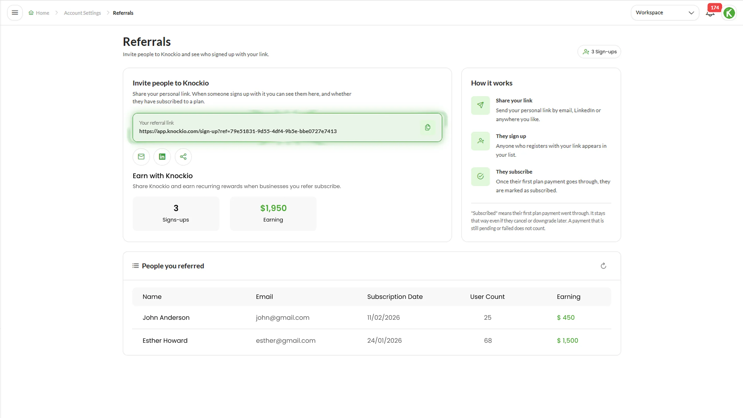Click John Anderson's user count 25
The image size is (743, 418).
click(x=487, y=317)
